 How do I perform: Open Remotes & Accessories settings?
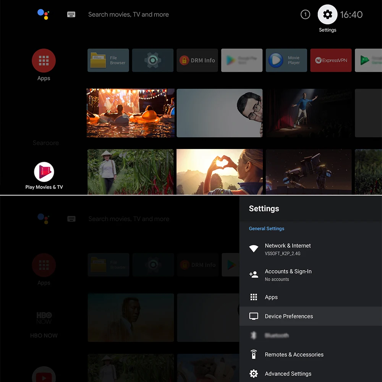click(x=311, y=354)
